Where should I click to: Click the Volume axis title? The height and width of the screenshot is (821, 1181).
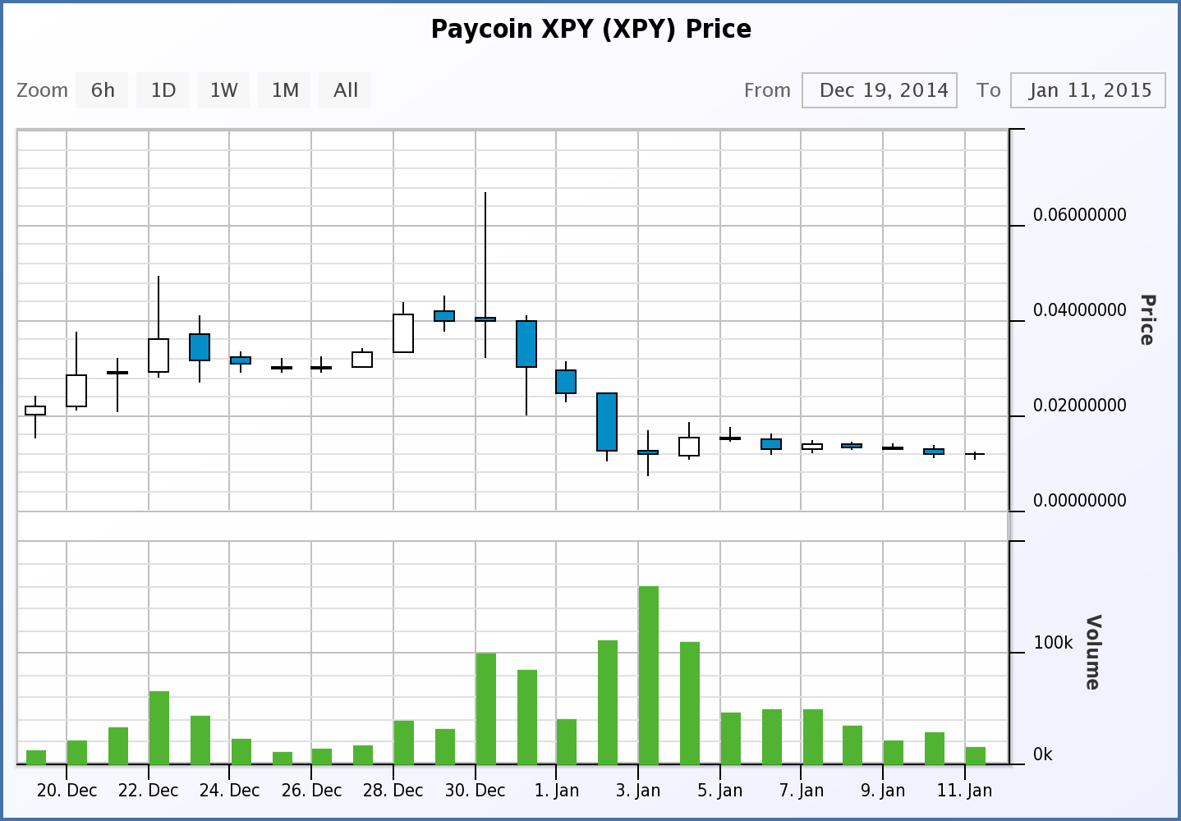tap(1092, 652)
